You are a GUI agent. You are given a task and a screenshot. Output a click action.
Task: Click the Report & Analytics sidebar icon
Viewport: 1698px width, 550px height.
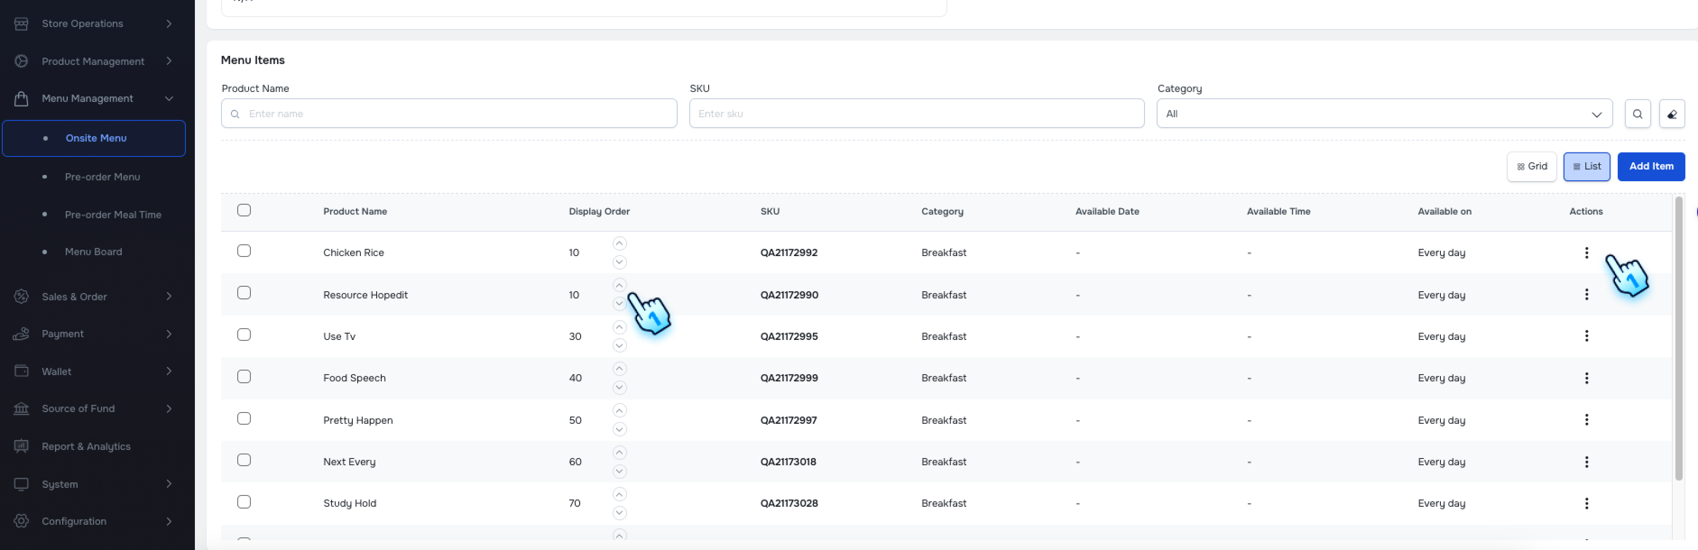pos(21,446)
